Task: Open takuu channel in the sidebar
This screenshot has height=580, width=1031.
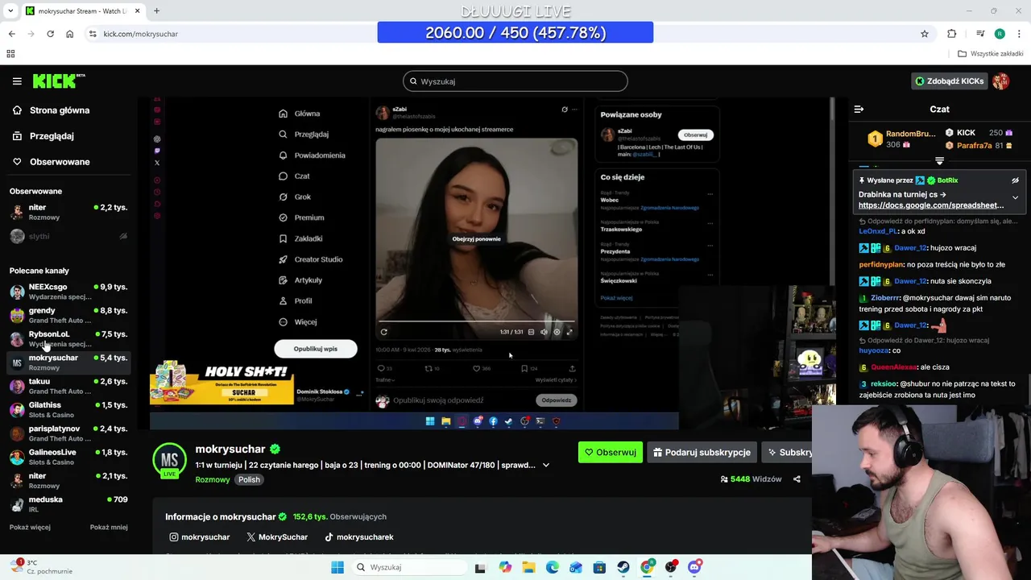Action: (68, 386)
